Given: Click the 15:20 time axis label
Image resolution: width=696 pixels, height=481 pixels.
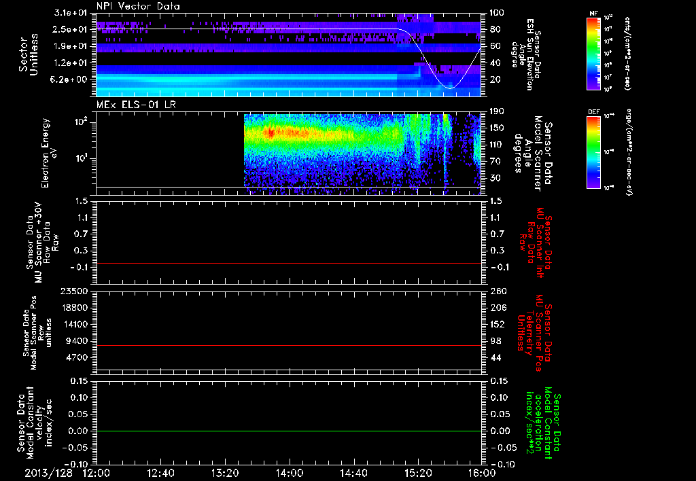Looking at the screenshot, I should click(x=418, y=473).
